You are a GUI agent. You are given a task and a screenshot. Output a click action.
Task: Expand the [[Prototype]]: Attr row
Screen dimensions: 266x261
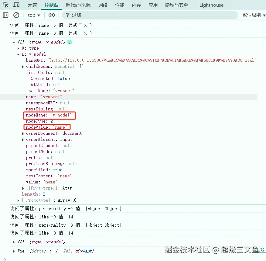coord(23,188)
